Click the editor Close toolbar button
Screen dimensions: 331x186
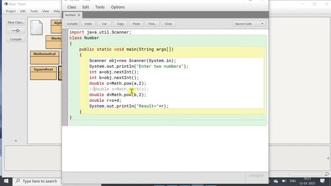pos(168,24)
